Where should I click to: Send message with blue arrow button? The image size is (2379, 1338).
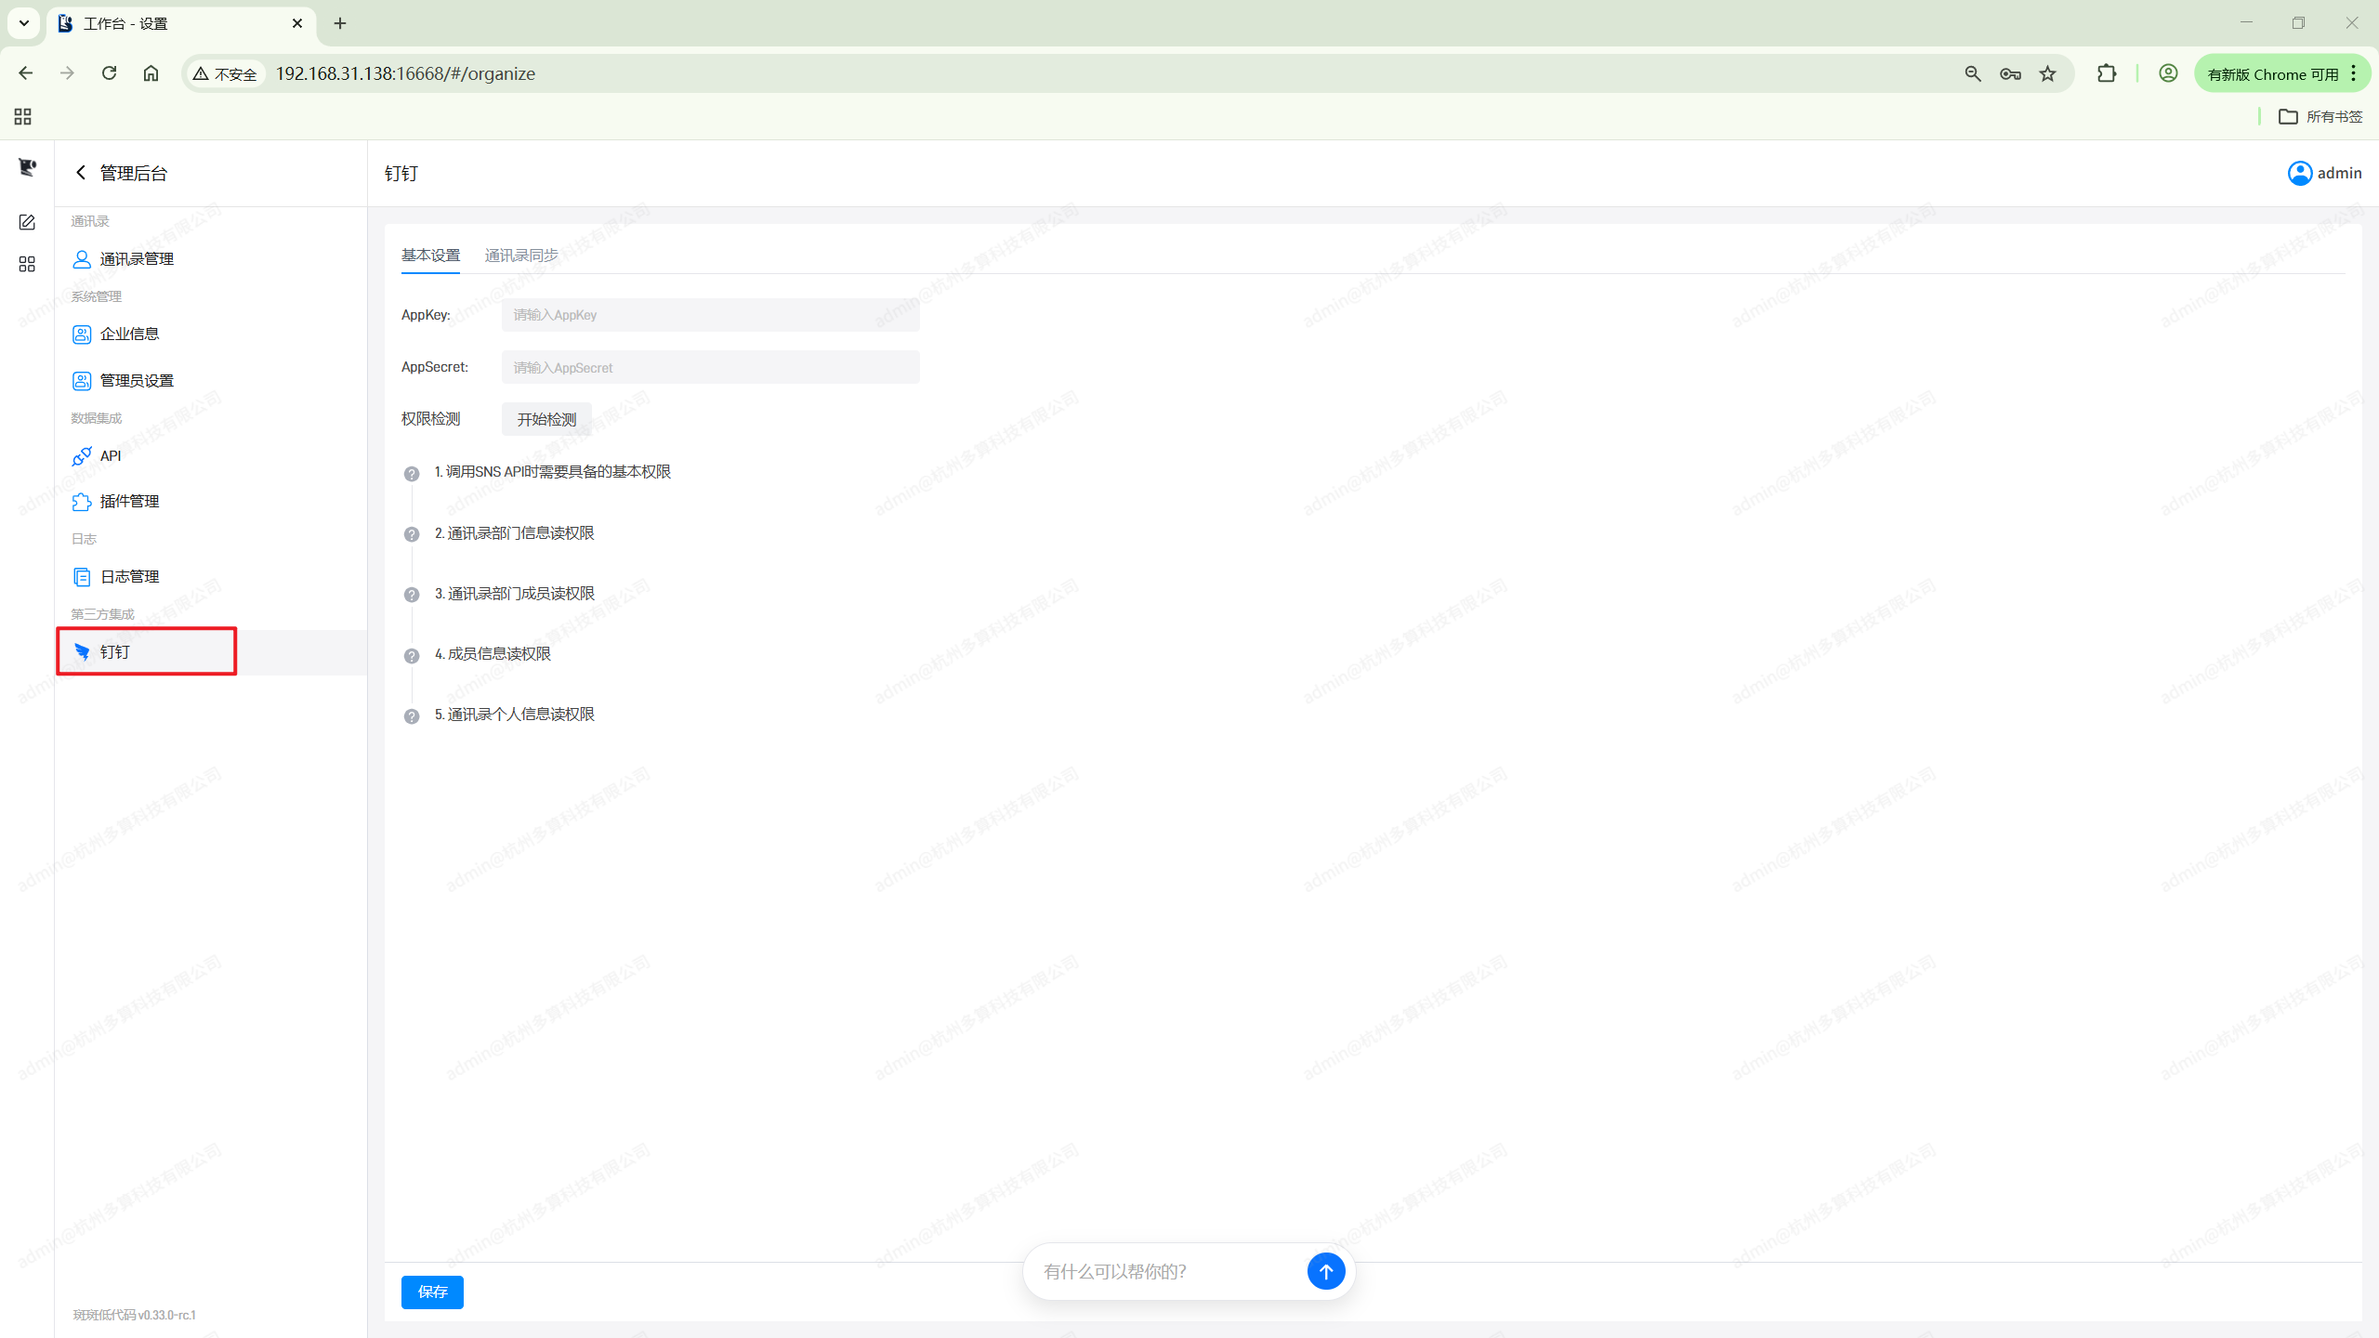tap(1325, 1271)
